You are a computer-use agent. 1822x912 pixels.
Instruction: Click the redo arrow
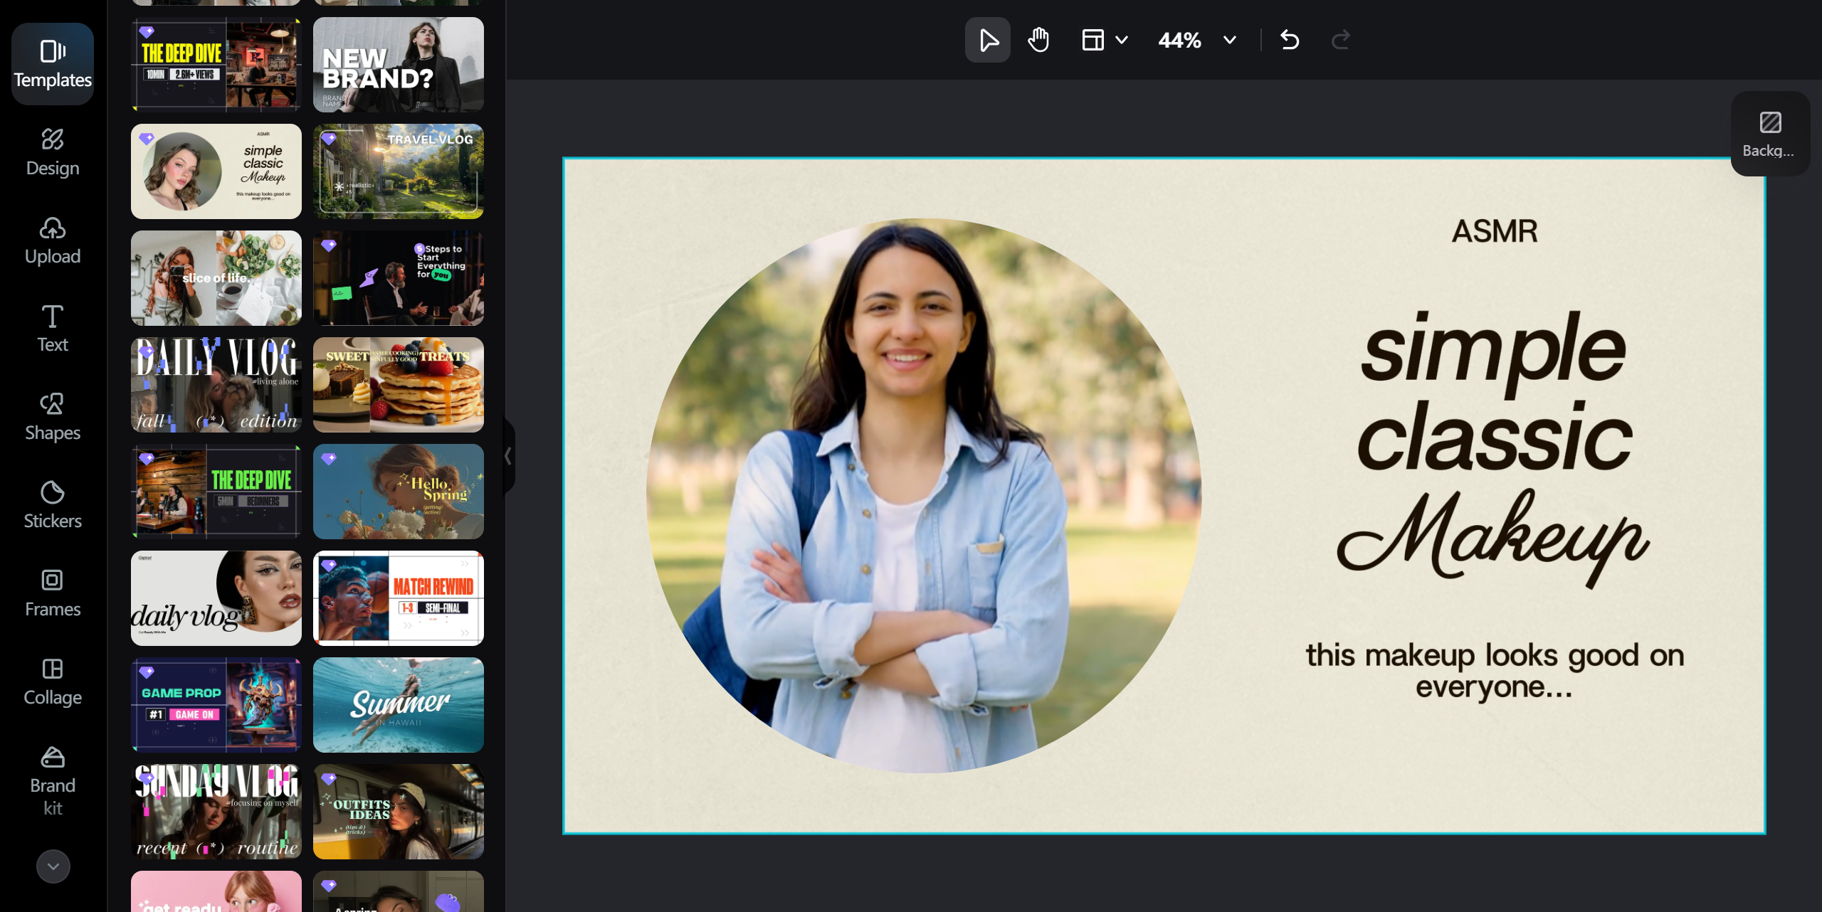1340,40
